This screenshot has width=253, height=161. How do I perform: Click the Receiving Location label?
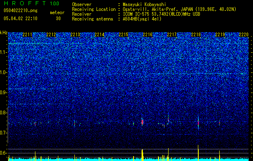pyautogui.click(x=94, y=9)
